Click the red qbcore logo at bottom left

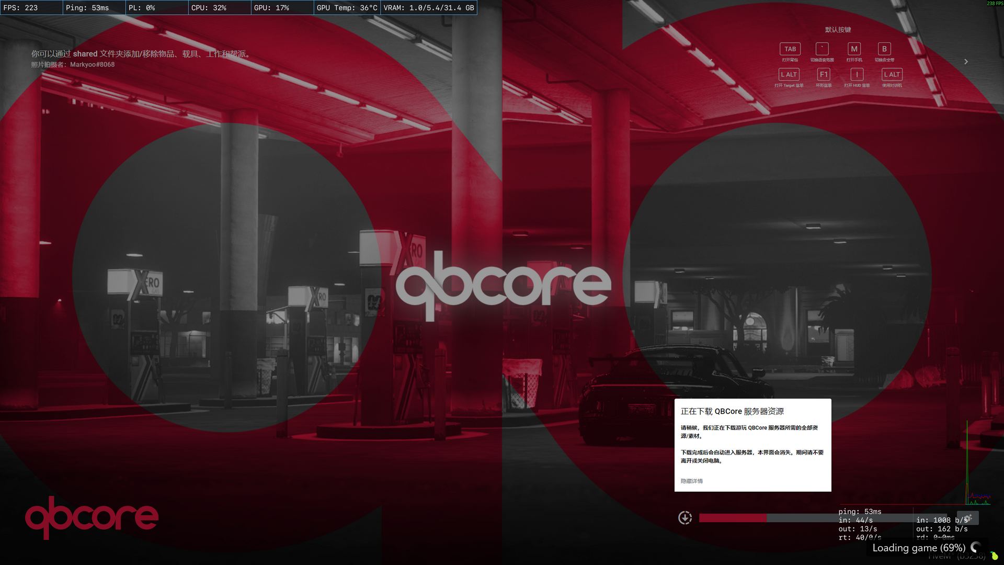point(92,517)
